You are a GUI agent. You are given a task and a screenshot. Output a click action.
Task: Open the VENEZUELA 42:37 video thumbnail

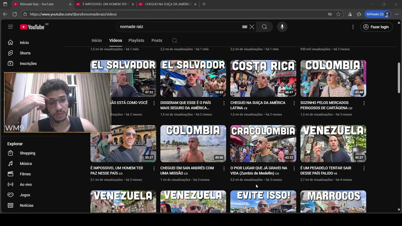pos(333,144)
